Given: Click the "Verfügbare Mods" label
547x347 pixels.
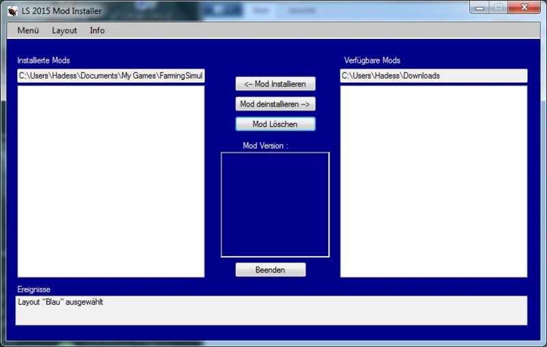Looking at the screenshot, I should pos(372,61).
